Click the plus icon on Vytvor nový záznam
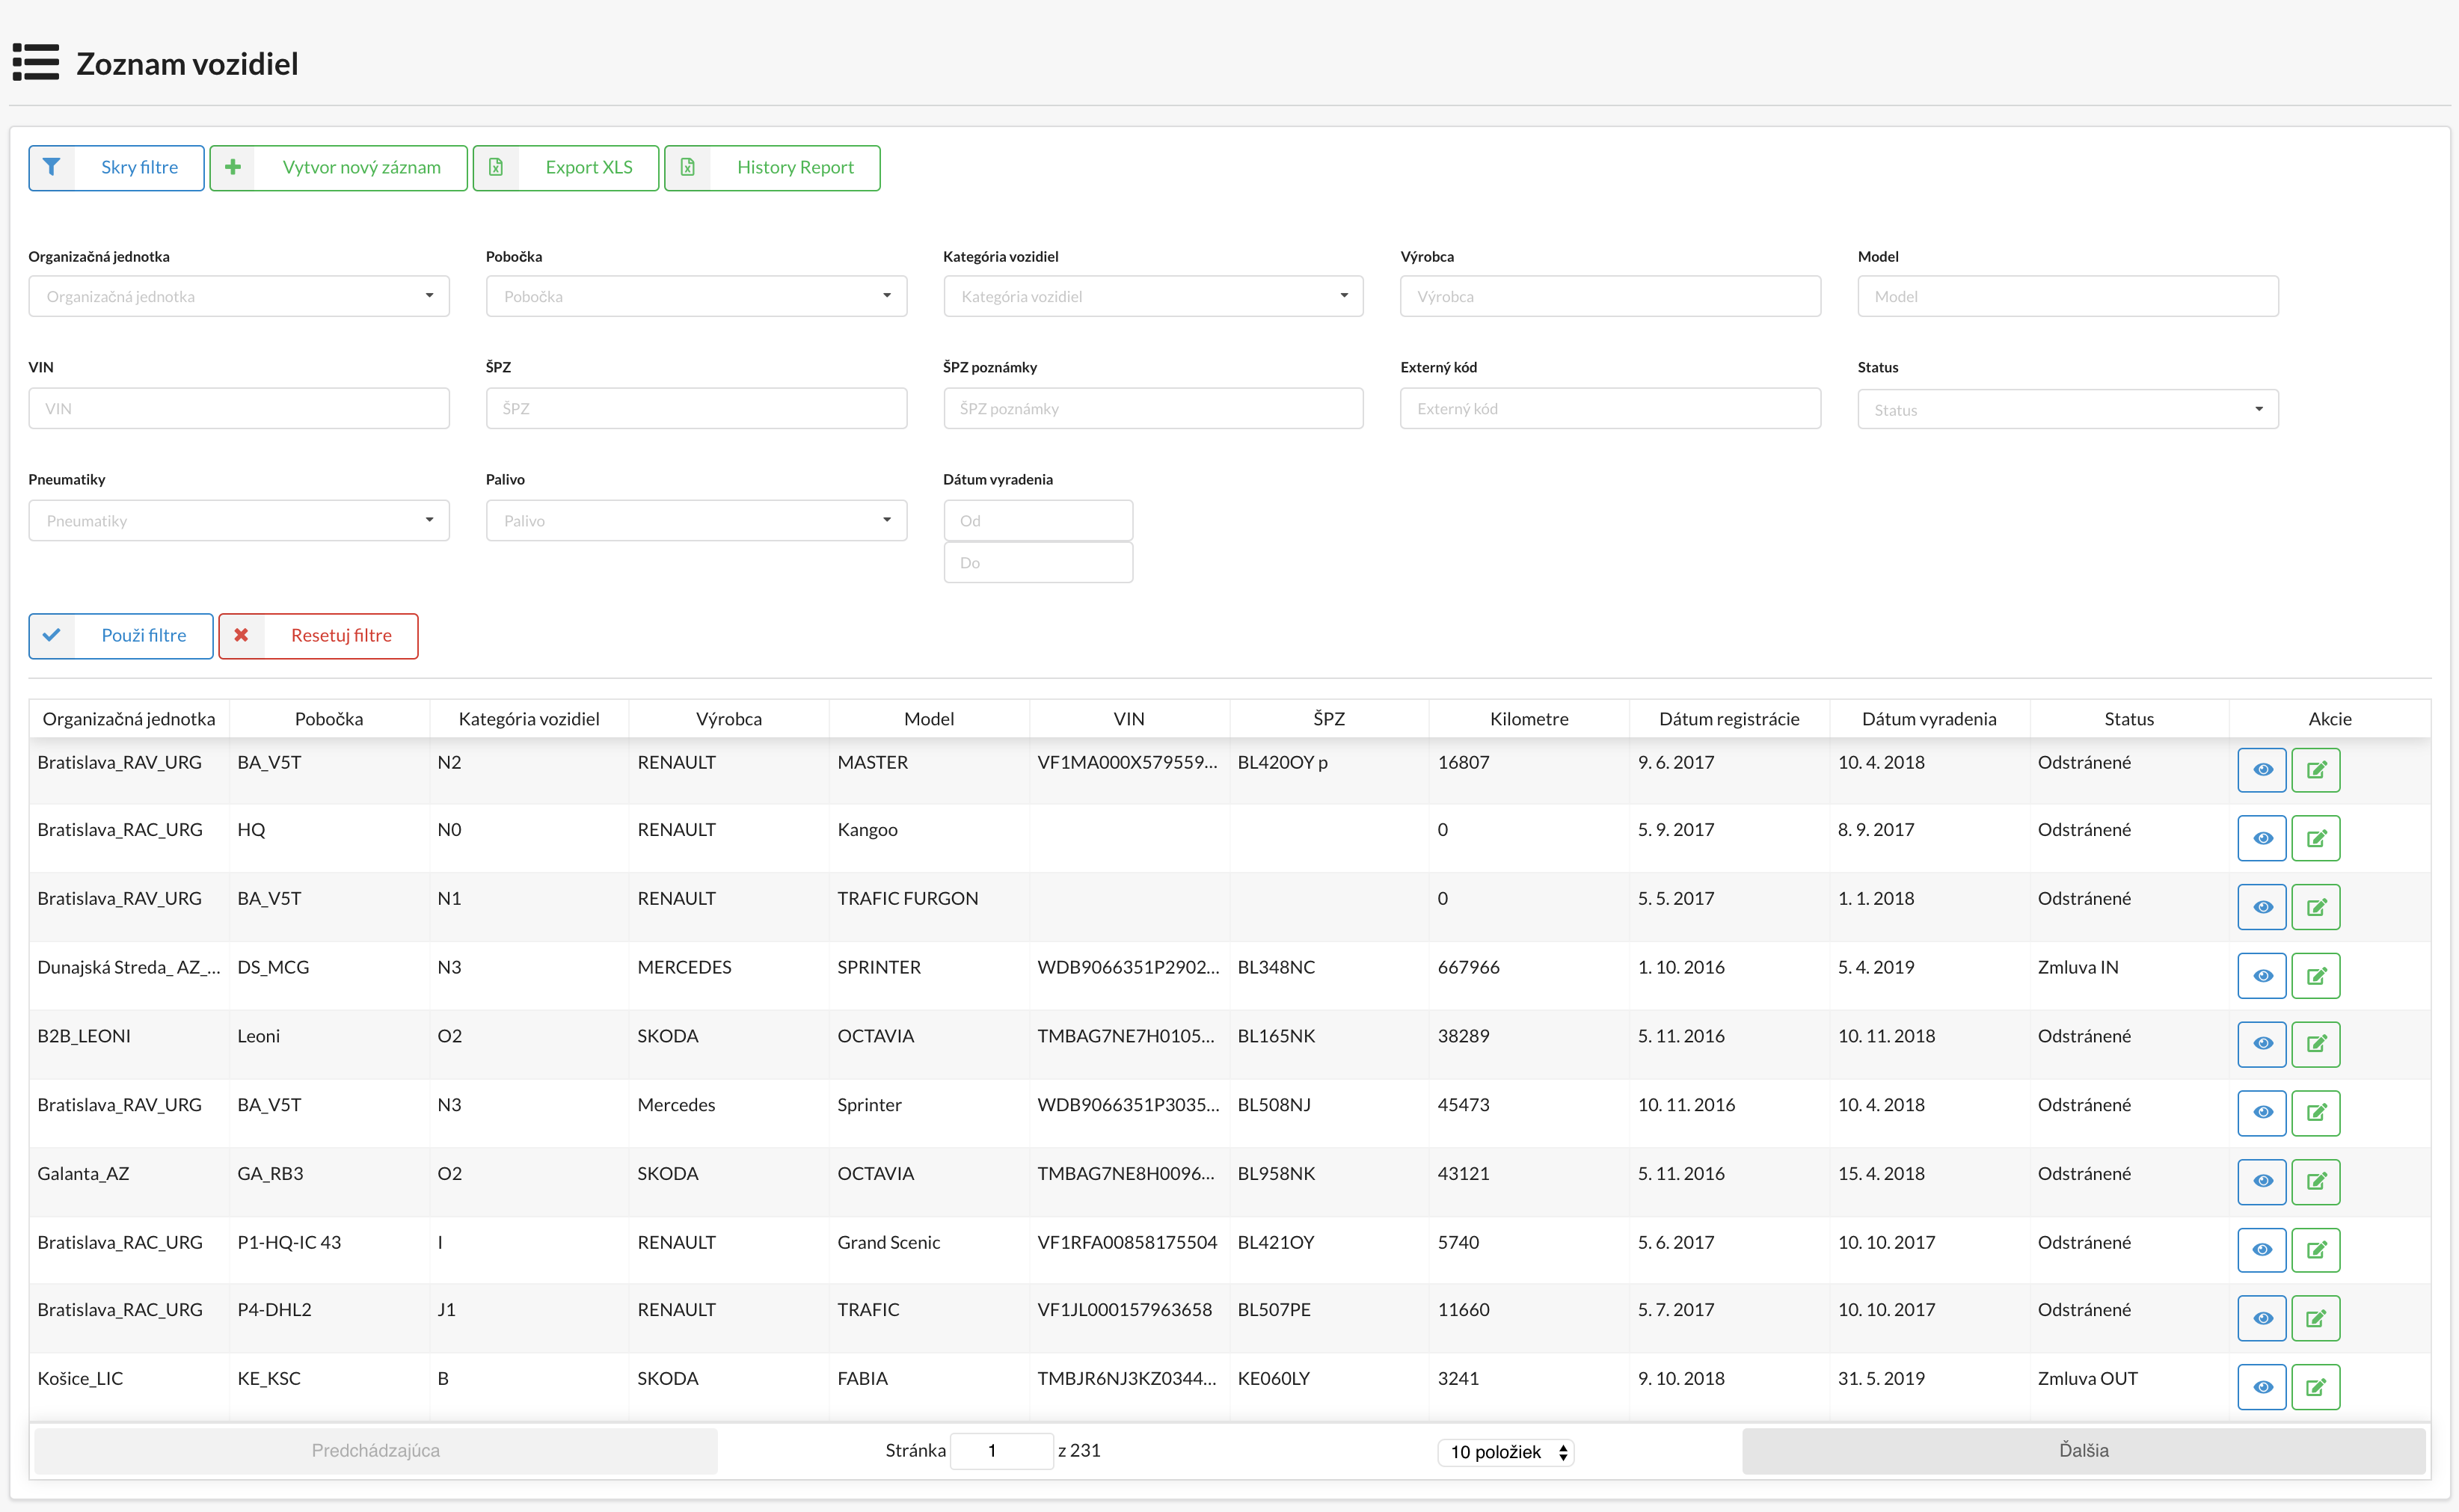The height and width of the screenshot is (1512, 2459). [233, 167]
